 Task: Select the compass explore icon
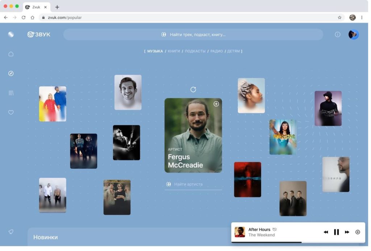point(11,73)
